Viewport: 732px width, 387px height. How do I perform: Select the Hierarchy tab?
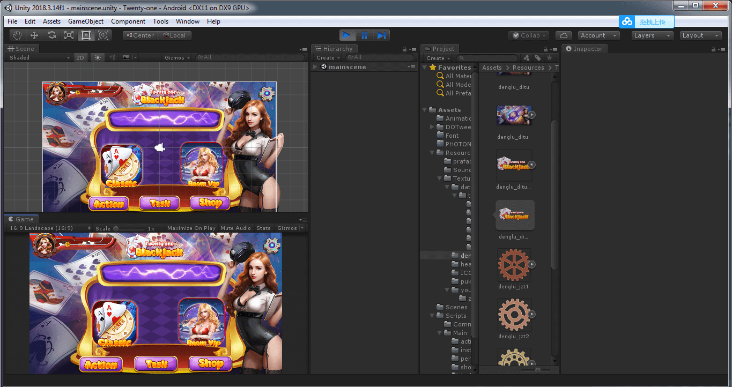click(x=334, y=49)
